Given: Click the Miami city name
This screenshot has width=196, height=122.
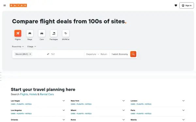Looking at the screenshot, I should click(73, 110).
